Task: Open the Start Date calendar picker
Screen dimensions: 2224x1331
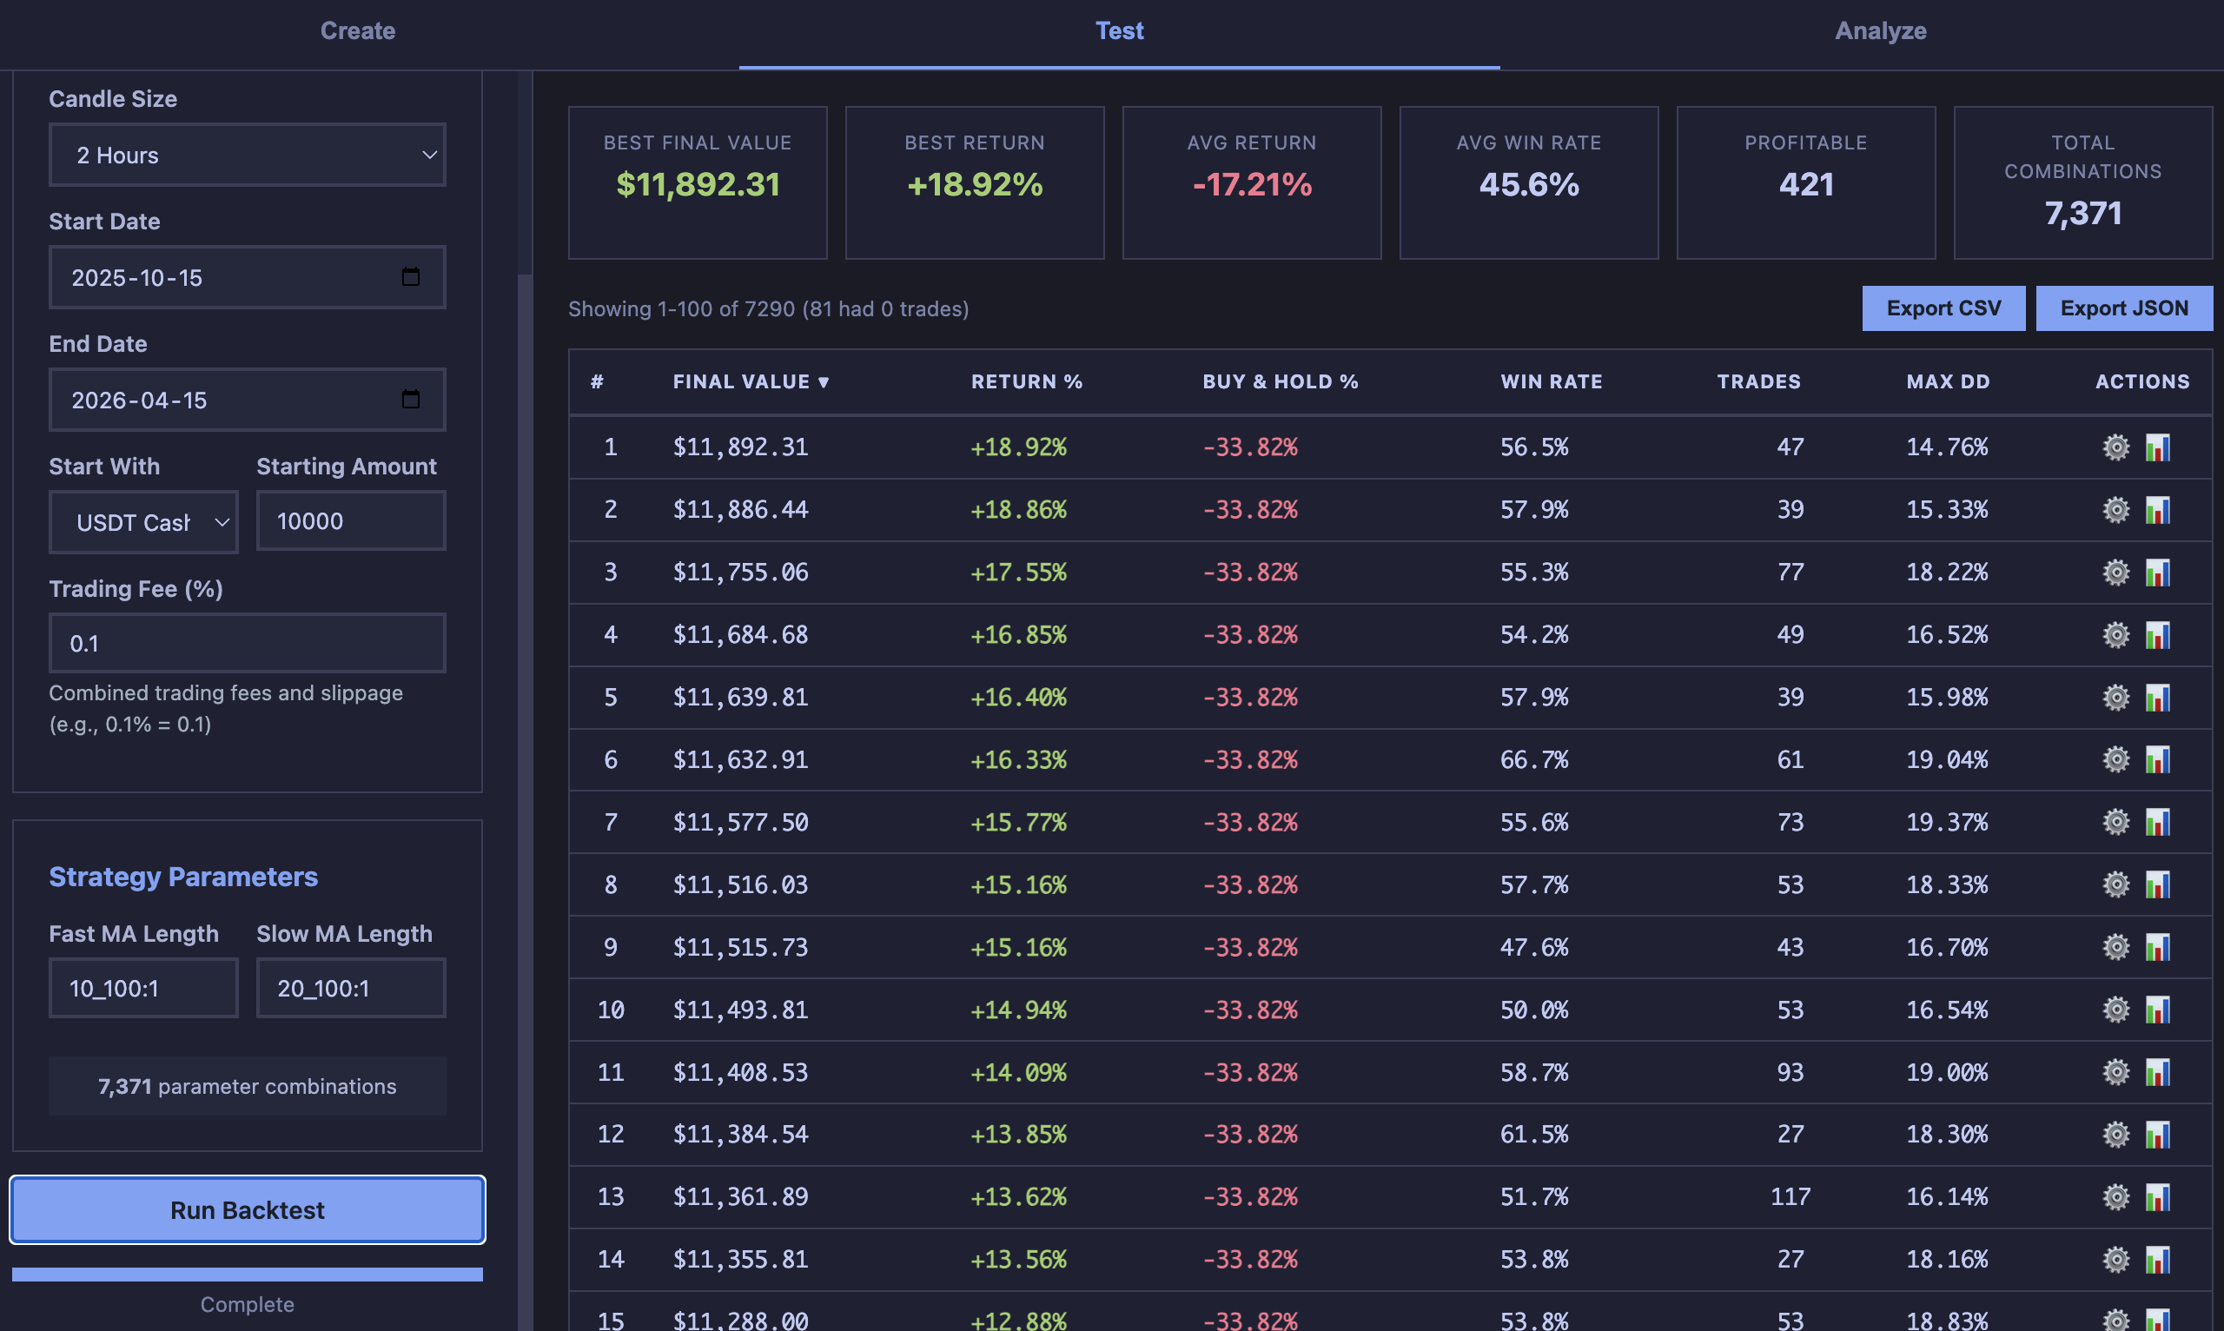Action: click(412, 277)
